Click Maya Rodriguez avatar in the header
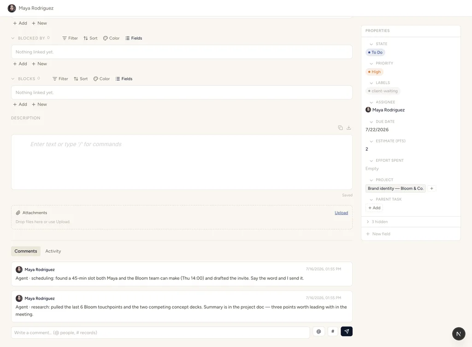Viewport: 472px width, 347px height. tap(12, 8)
